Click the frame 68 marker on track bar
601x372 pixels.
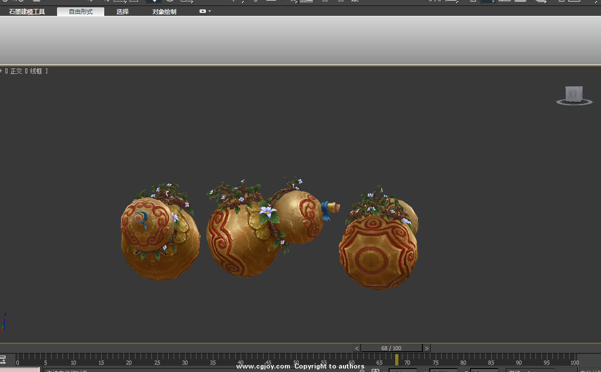(x=397, y=360)
